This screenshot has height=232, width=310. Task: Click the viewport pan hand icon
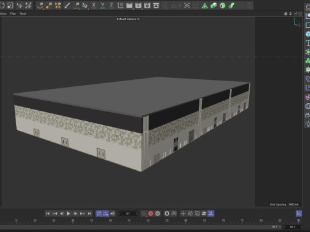click(285, 14)
